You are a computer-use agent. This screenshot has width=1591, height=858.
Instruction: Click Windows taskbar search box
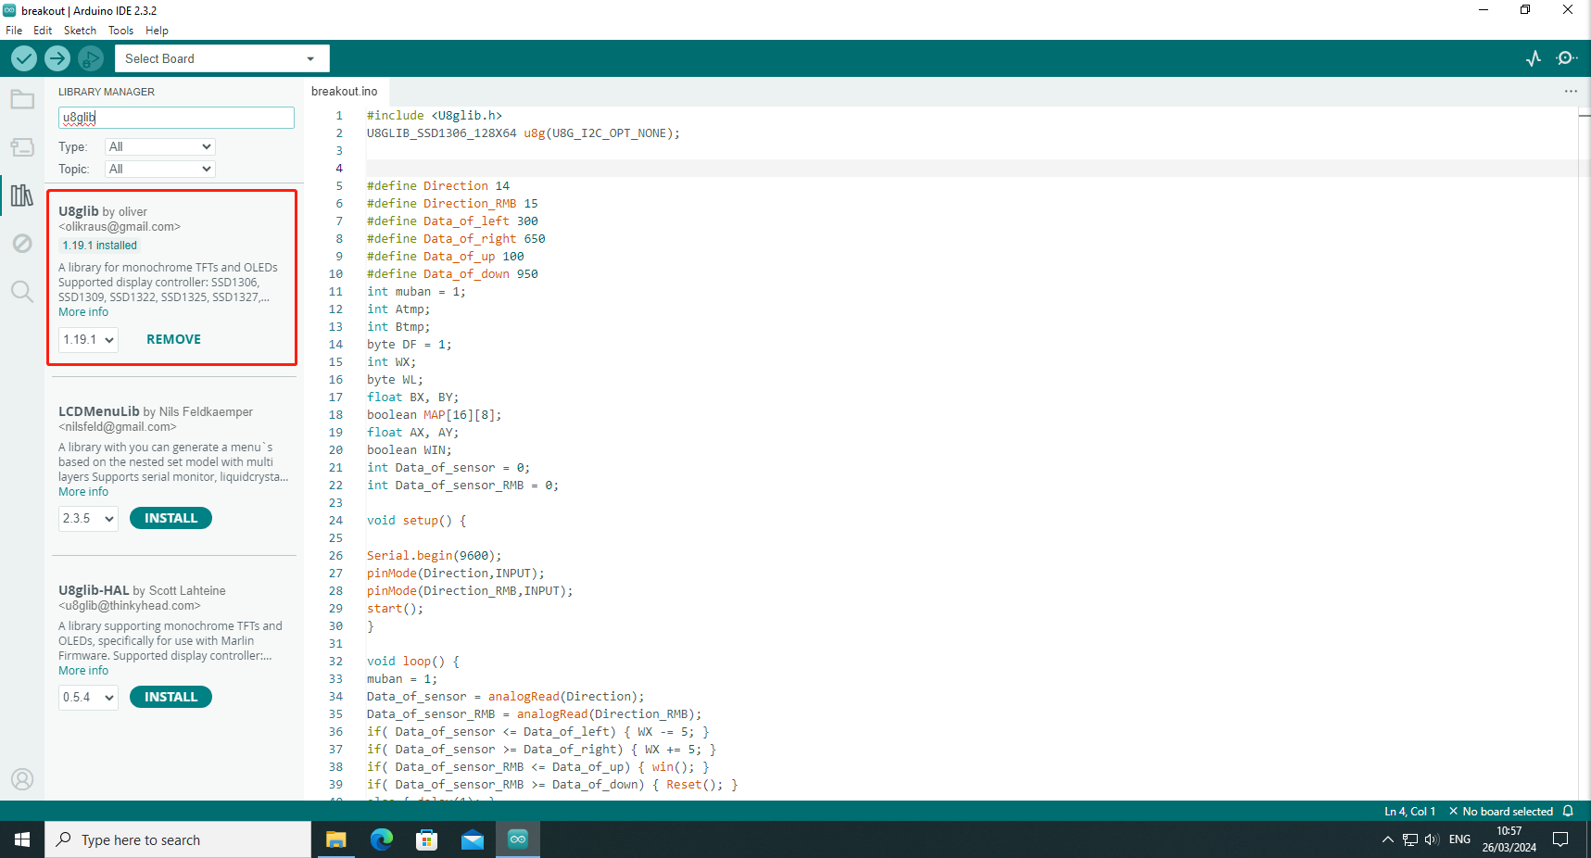(x=178, y=839)
